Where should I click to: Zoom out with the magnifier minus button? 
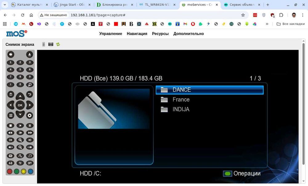tap(20, 147)
